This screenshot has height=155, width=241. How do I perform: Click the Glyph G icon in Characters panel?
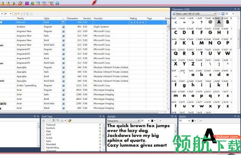tap(174, 14)
